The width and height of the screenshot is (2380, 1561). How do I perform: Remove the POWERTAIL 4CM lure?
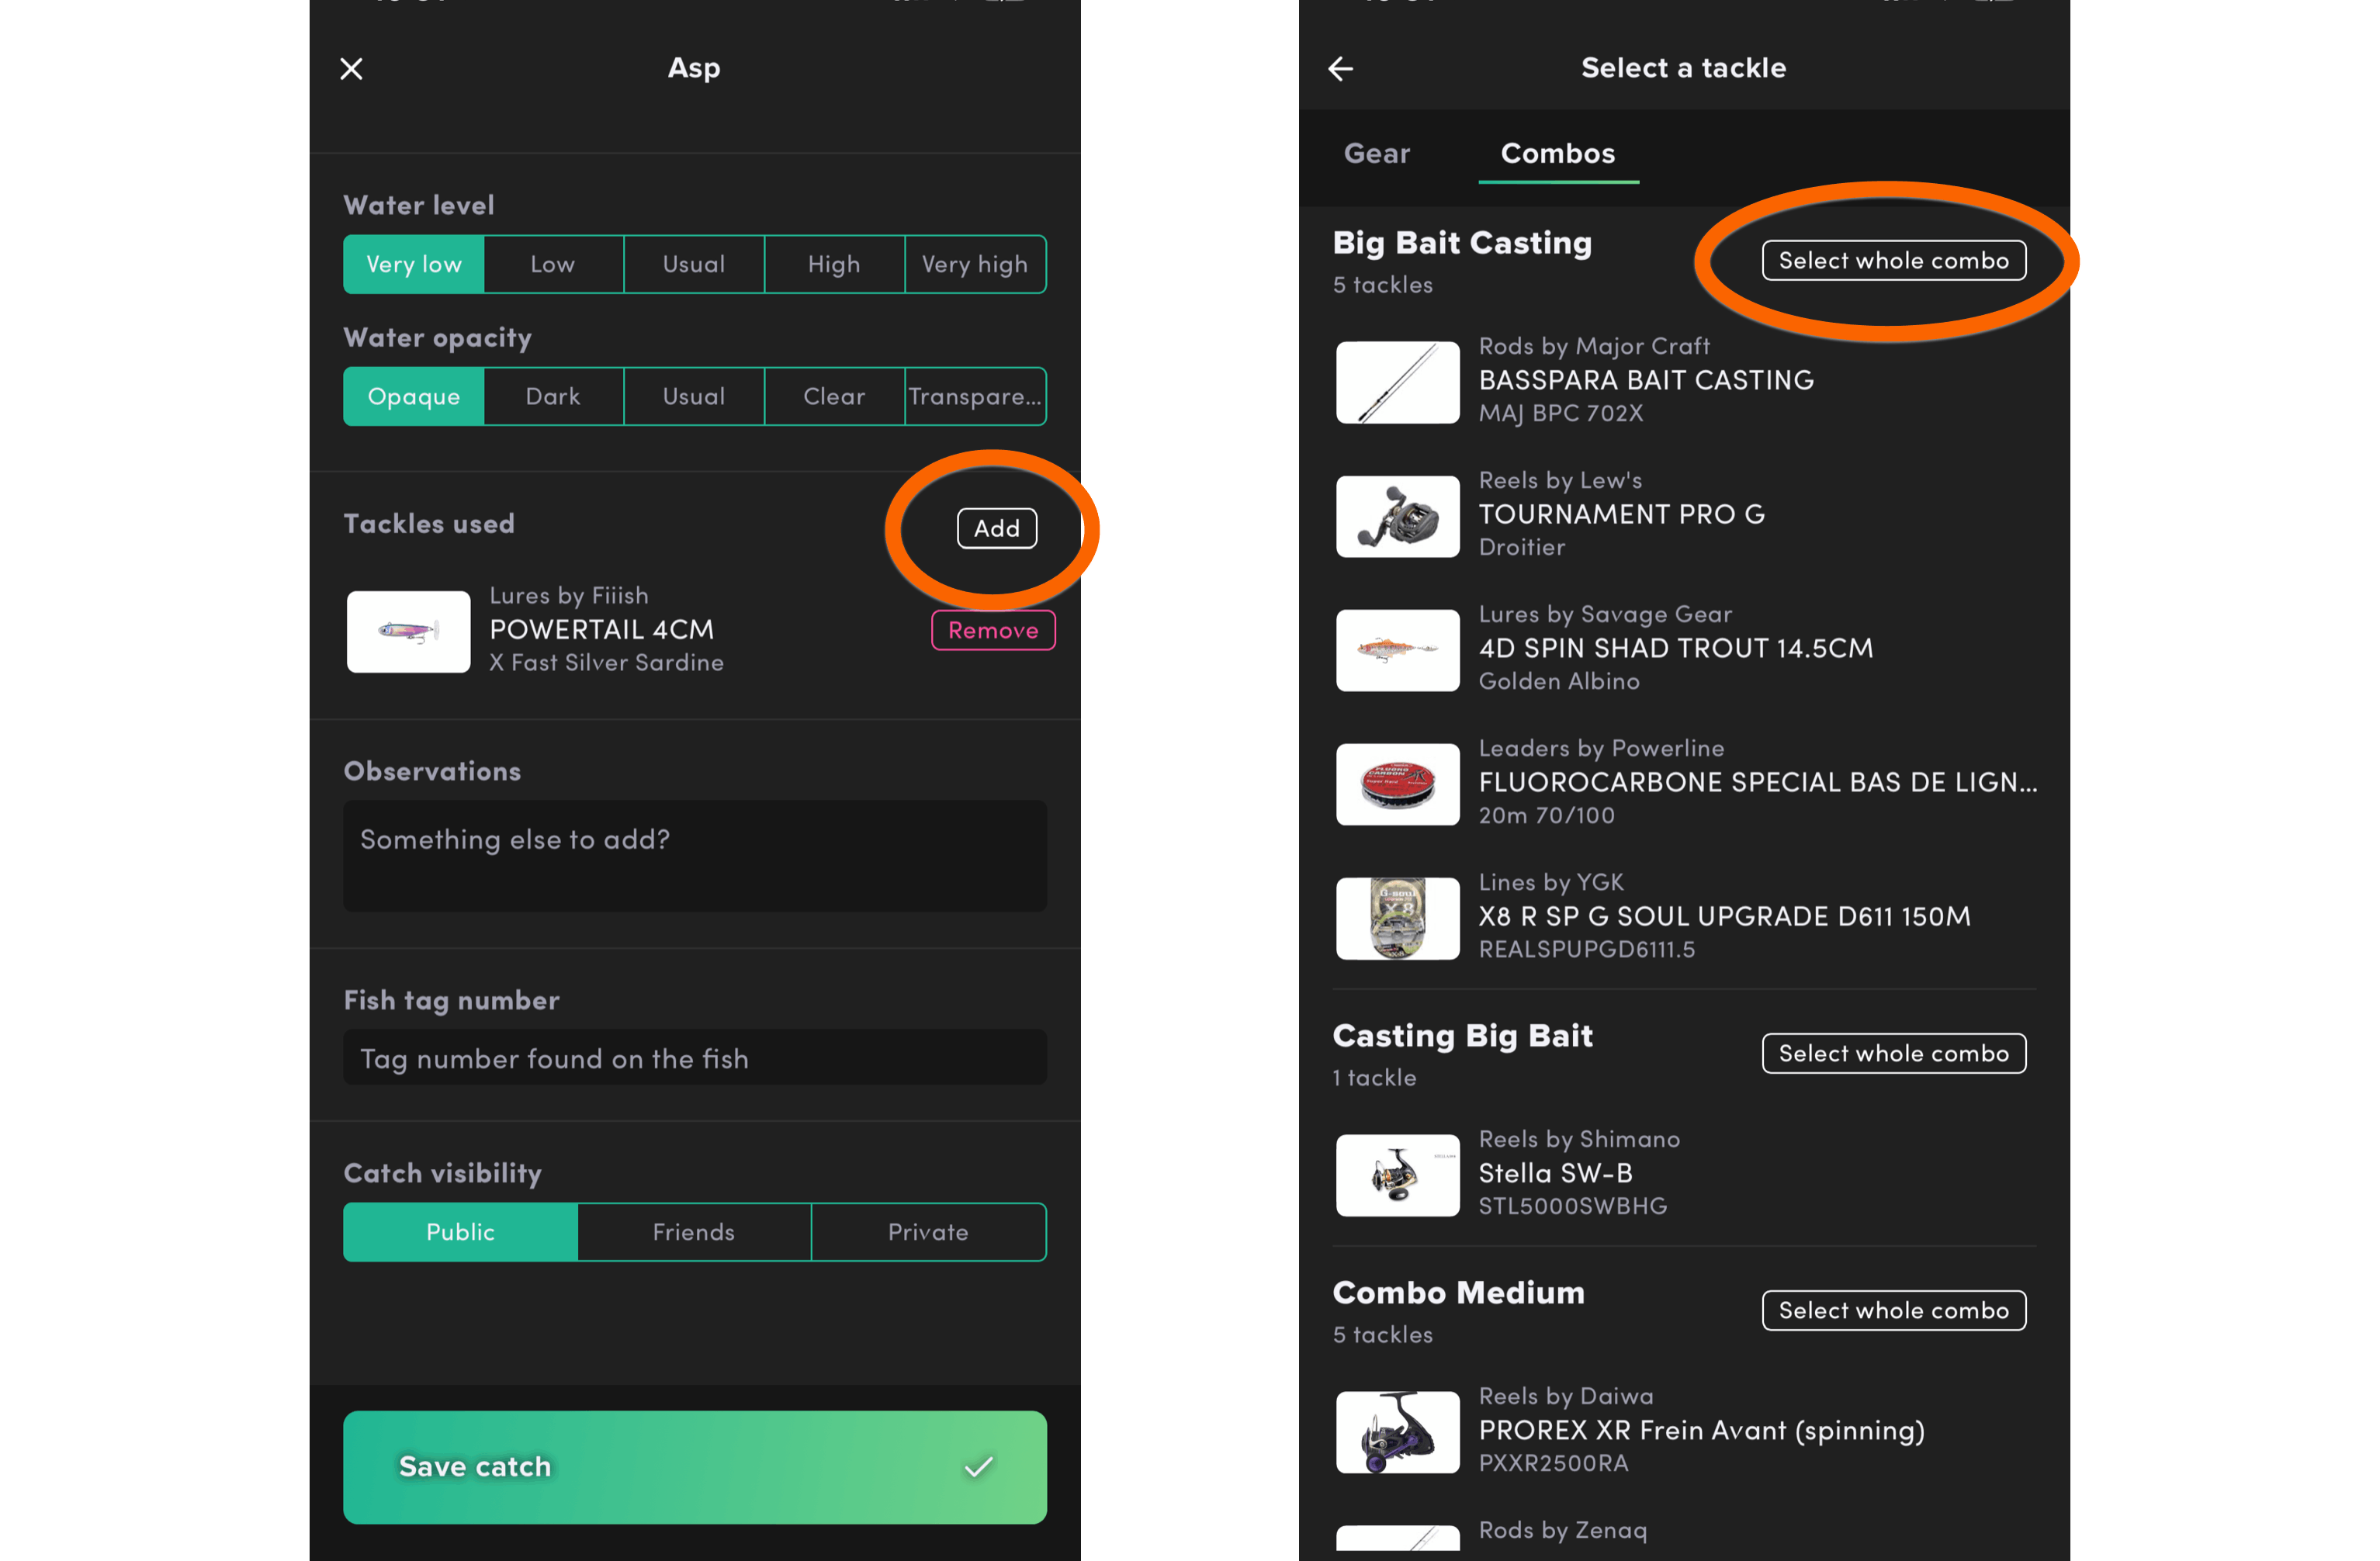click(x=993, y=630)
